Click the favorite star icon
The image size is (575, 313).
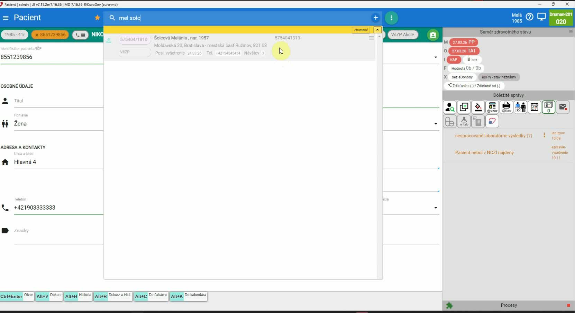[98, 18]
